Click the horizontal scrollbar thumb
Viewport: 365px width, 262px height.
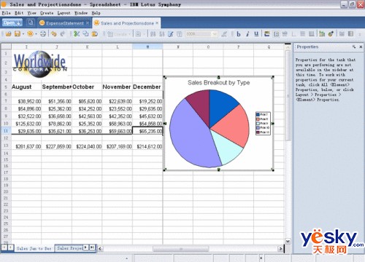[x=180, y=249]
